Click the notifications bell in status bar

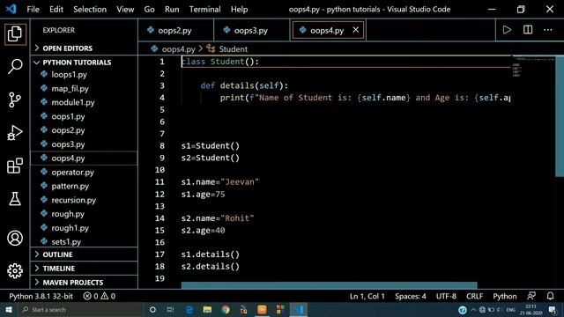550,296
